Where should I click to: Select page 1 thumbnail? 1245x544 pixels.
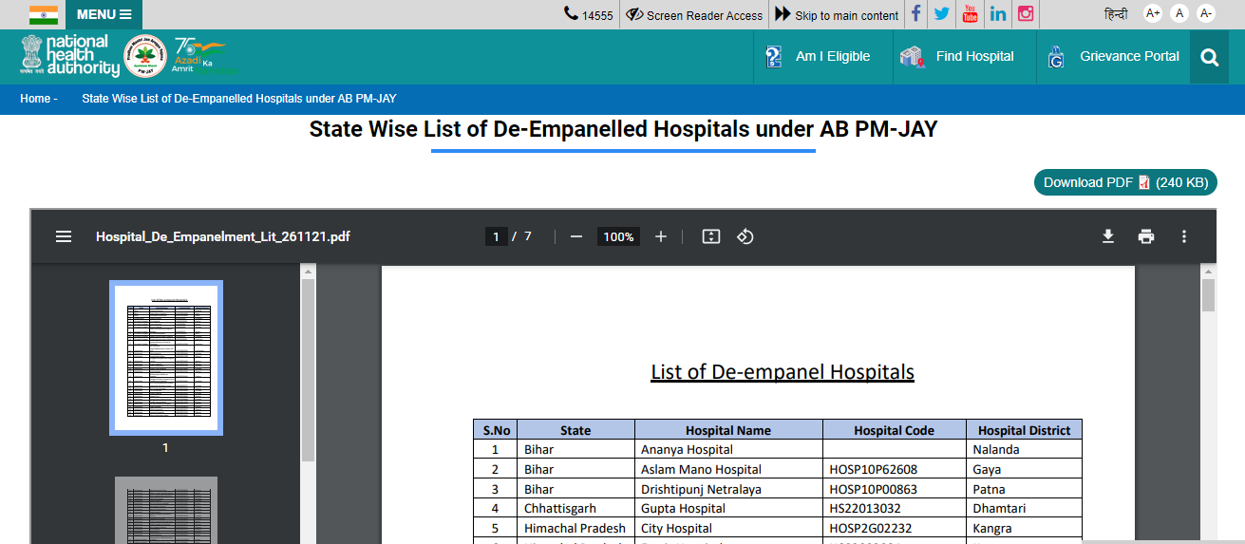166,358
